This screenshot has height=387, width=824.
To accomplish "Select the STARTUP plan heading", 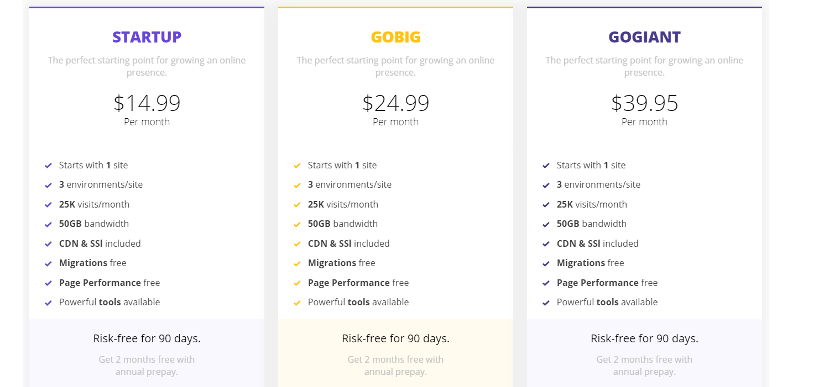I will tap(147, 37).
